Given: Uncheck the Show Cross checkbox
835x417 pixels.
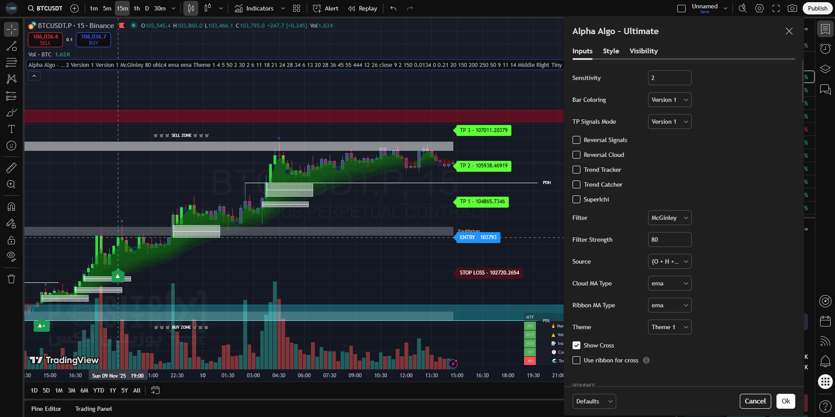Looking at the screenshot, I should [576, 345].
